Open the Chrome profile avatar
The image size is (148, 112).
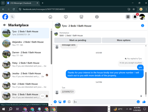141,9
